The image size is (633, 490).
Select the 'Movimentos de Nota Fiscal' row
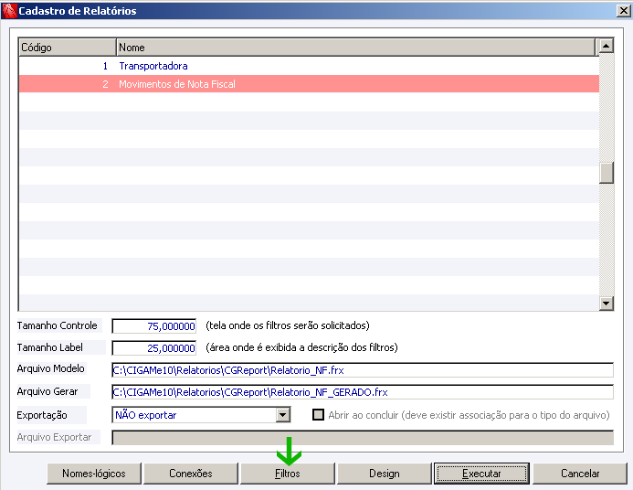[x=309, y=84]
